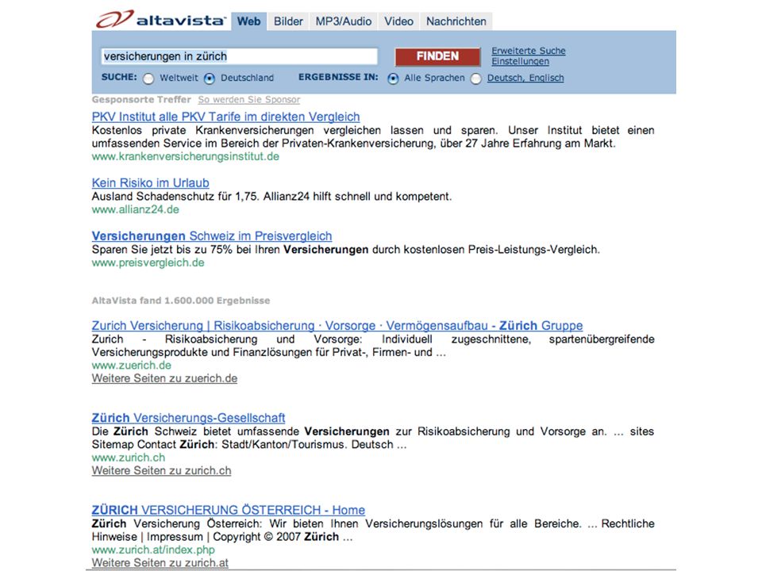Image resolution: width=762 pixels, height=571 pixels.
Task: Open Zürich Versicherungs-Gesellschaft result
Action: (x=189, y=418)
